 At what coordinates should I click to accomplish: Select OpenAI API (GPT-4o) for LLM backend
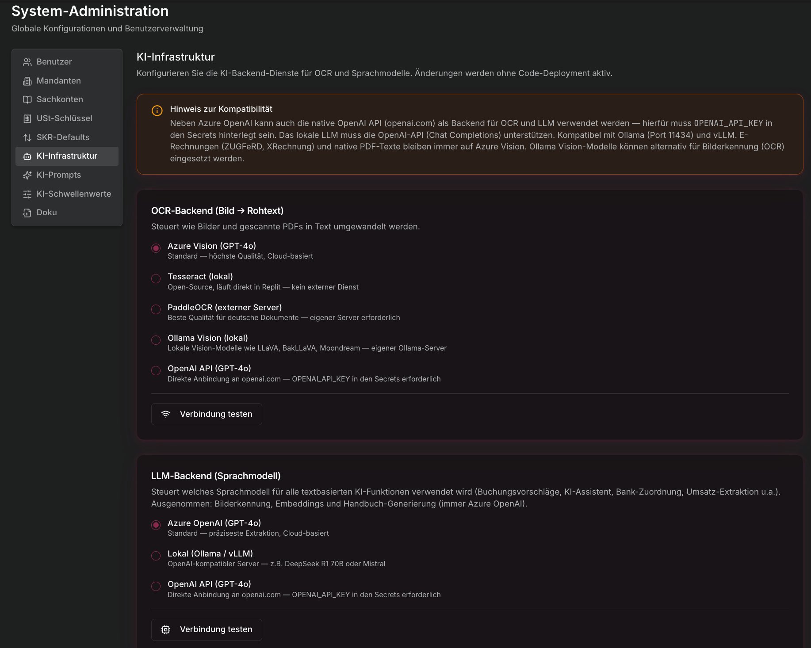[x=156, y=587]
